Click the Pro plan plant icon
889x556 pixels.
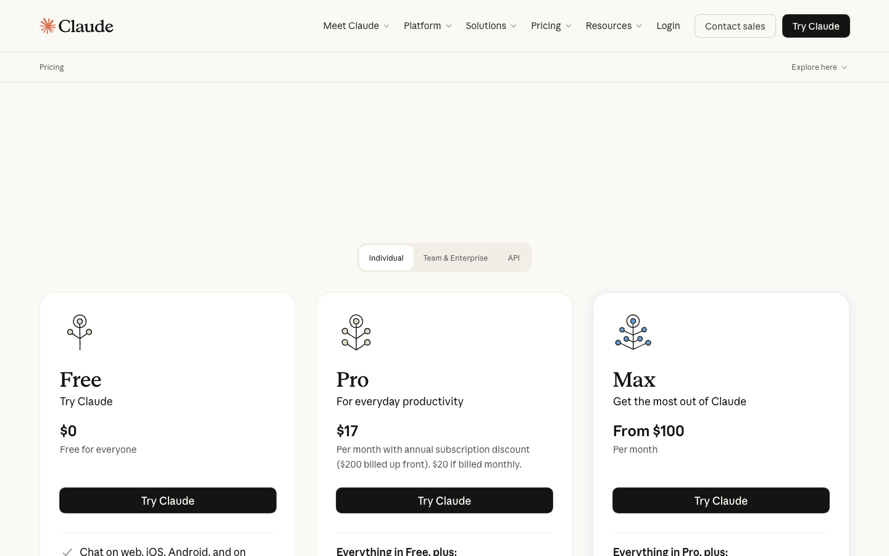pos(356,332)
